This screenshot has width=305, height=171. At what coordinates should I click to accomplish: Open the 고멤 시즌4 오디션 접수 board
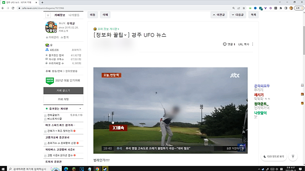pos(60,155)
